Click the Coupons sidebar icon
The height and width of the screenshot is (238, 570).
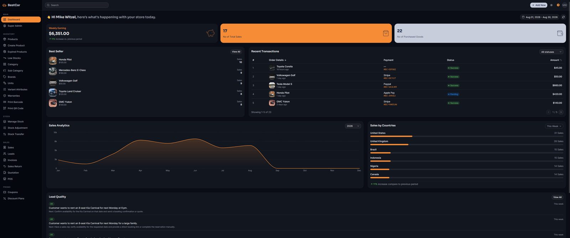click(x=5, y=192)
